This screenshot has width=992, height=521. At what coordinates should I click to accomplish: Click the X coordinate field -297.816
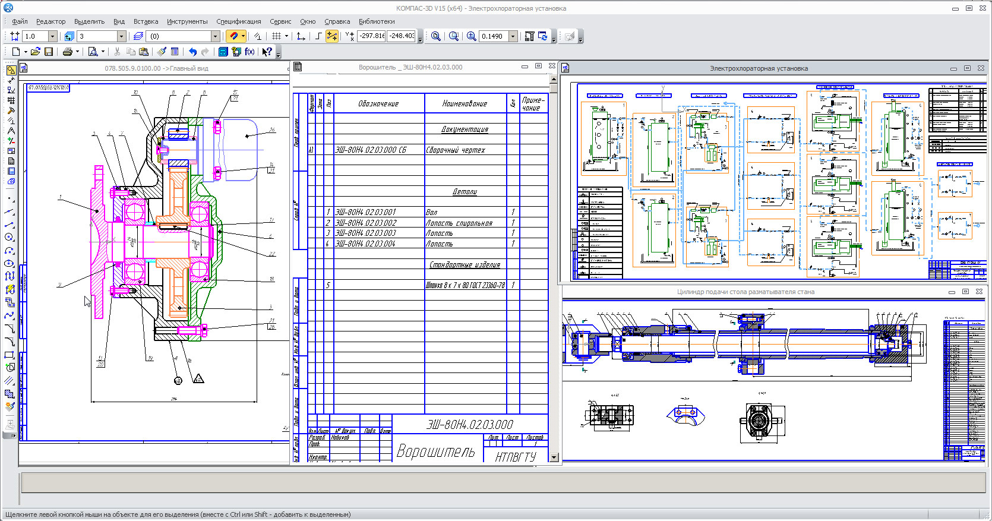point(372,36)
